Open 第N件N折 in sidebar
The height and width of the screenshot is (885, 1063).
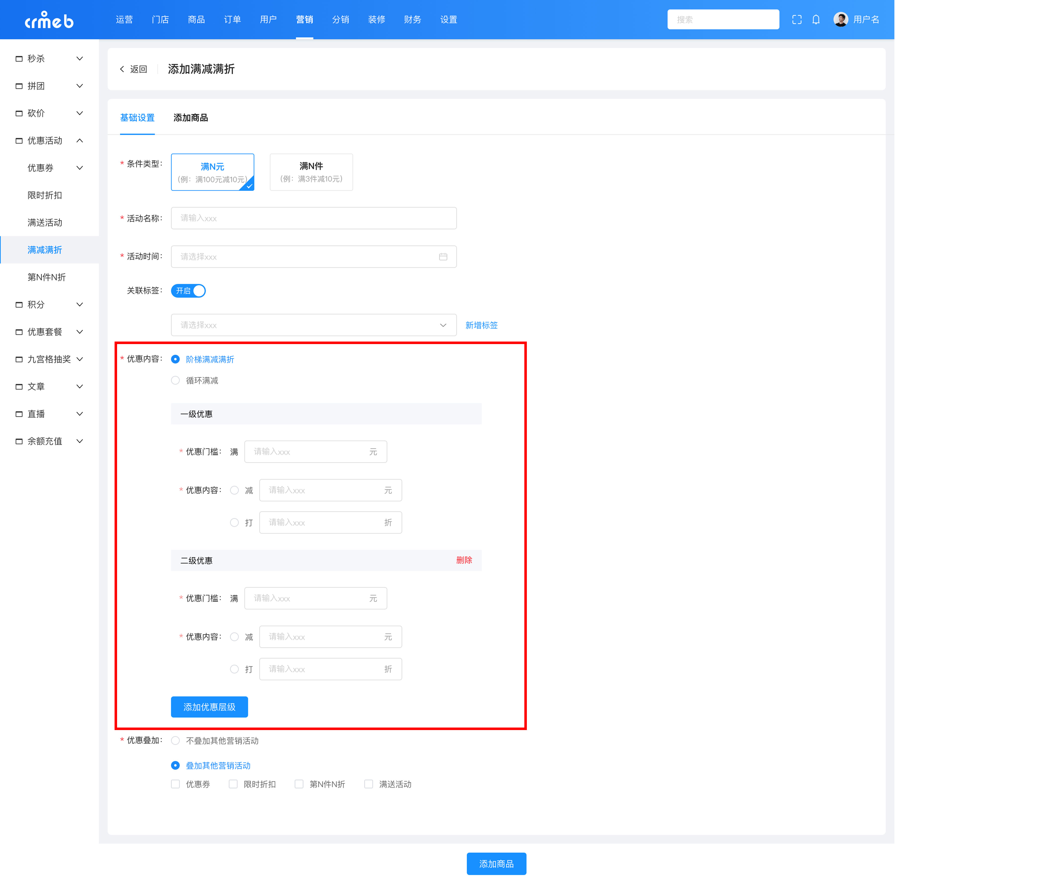point(46,277)
